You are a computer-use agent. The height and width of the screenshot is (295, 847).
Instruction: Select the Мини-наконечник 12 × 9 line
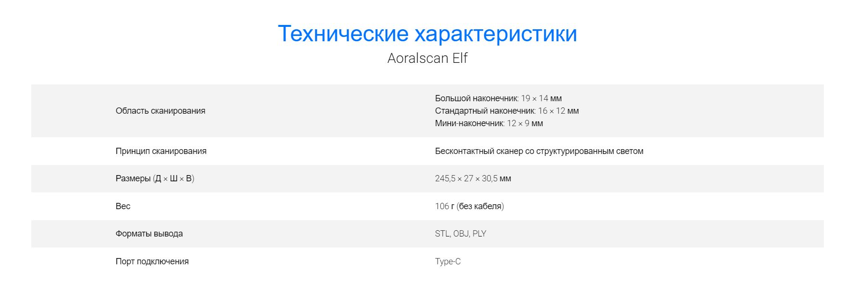tap(488, 123)
